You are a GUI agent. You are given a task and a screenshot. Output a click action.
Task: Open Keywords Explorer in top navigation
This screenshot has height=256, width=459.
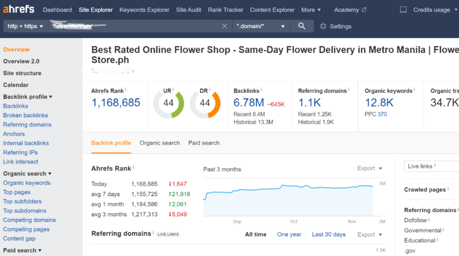[x=144, y=10]
